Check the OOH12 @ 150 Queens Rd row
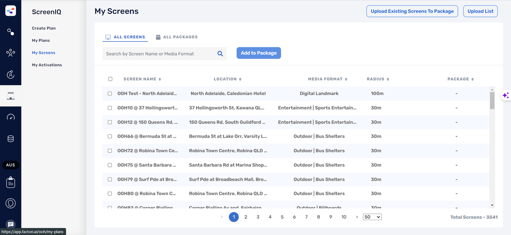Viewport: 511px width, 235px height. 110,122
